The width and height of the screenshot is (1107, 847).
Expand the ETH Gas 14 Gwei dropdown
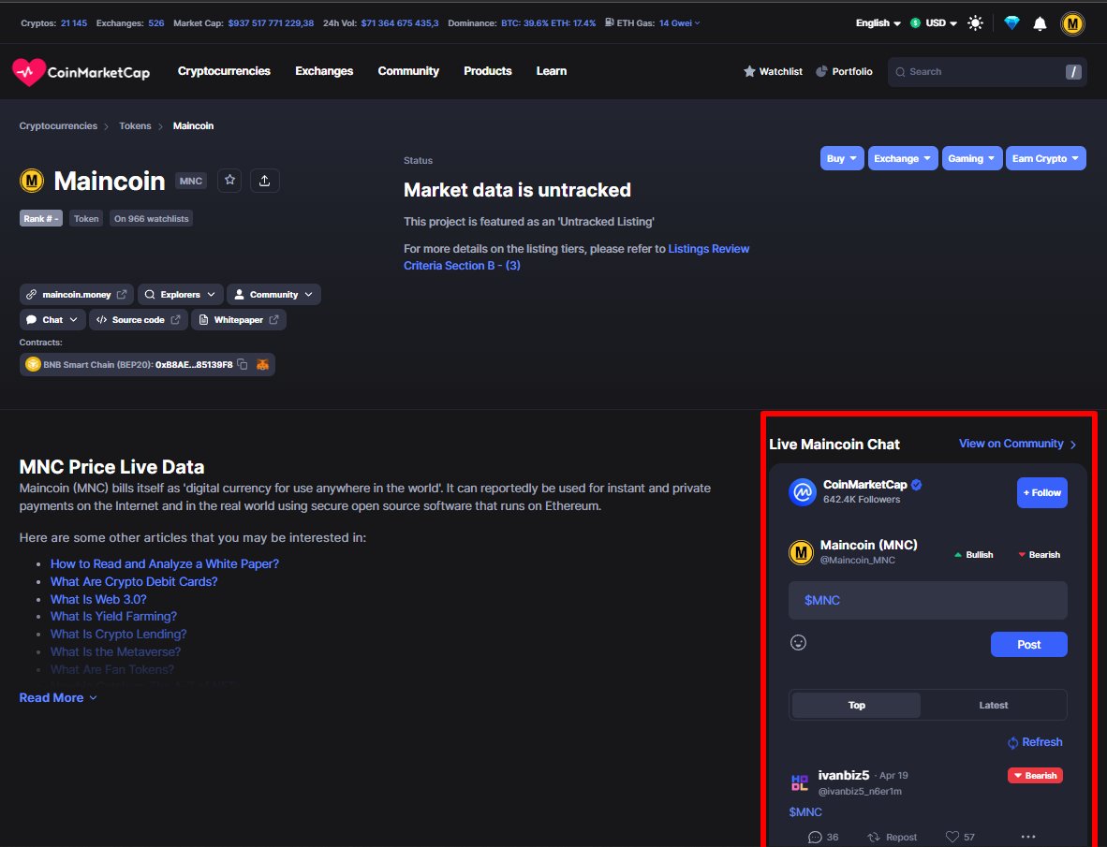(x=679, y=23)
